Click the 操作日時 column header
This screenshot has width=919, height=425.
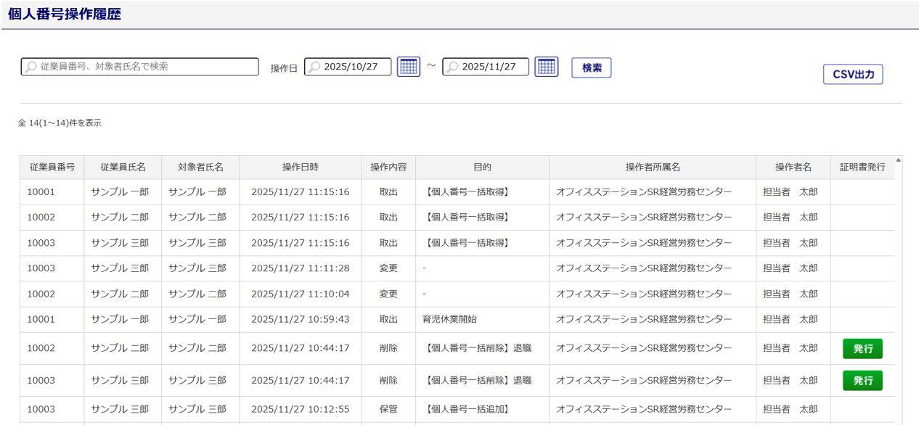(x=300, y=167)
